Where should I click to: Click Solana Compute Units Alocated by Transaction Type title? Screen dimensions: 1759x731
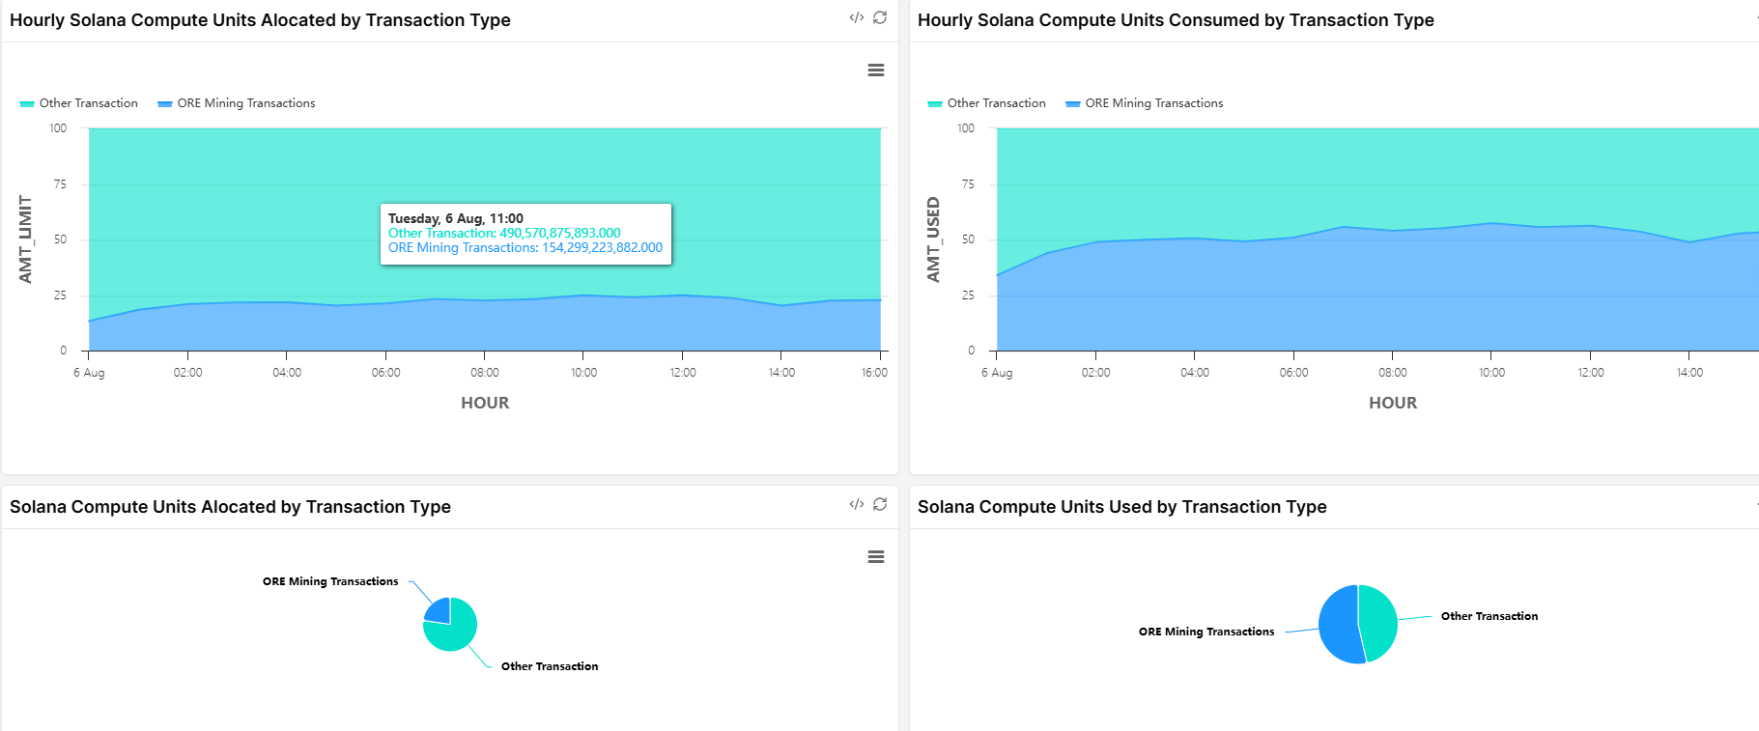230,507
